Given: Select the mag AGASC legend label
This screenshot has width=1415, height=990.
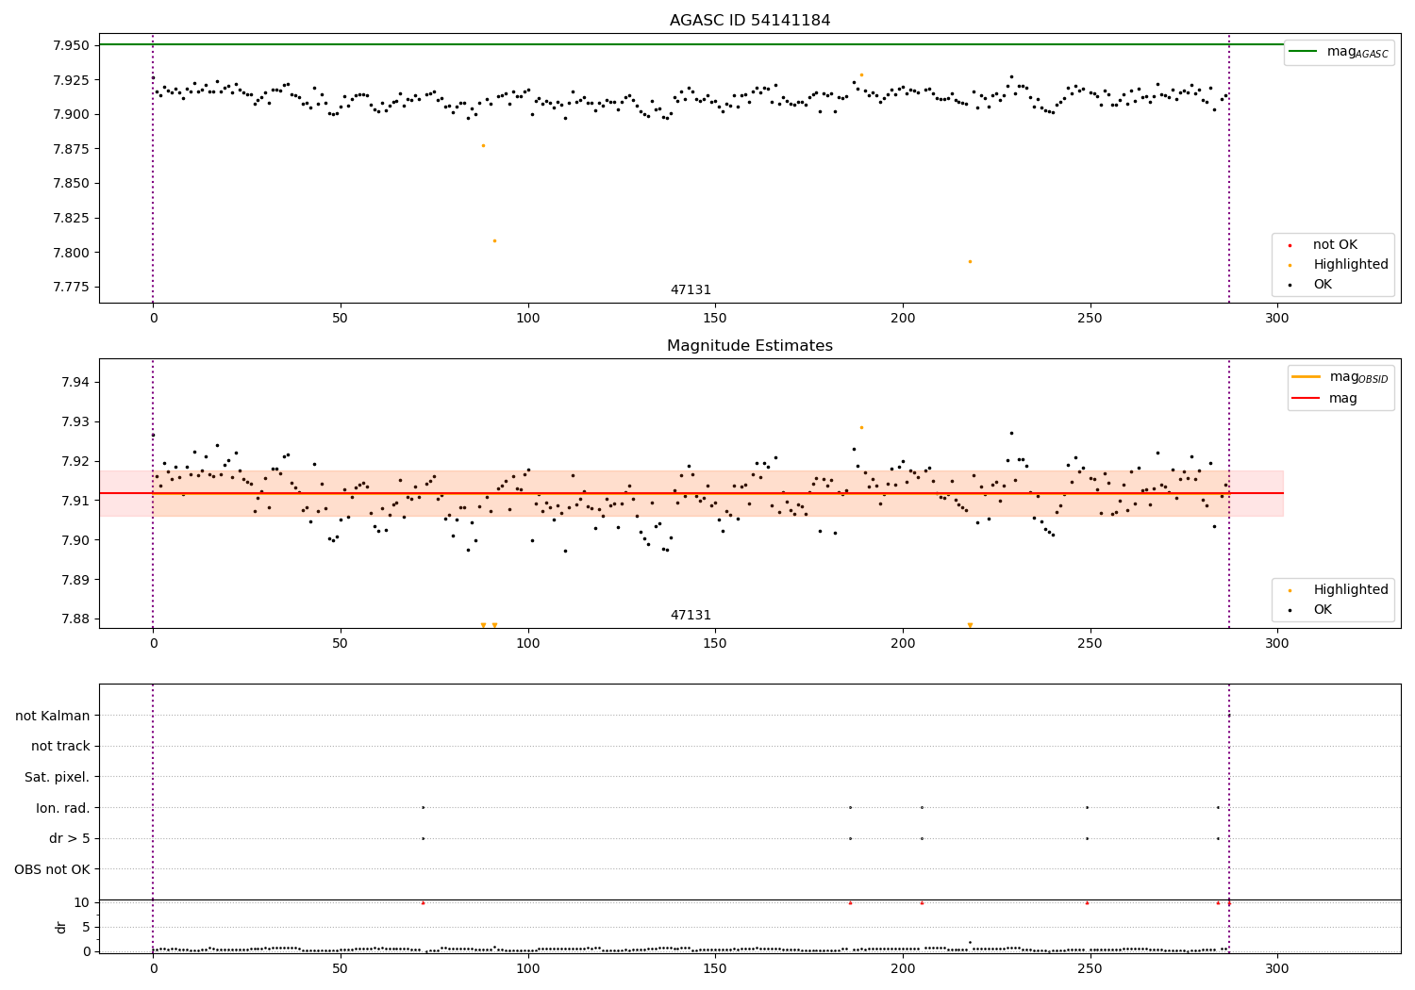Looking at the screenshot, I should (1357, 53).
